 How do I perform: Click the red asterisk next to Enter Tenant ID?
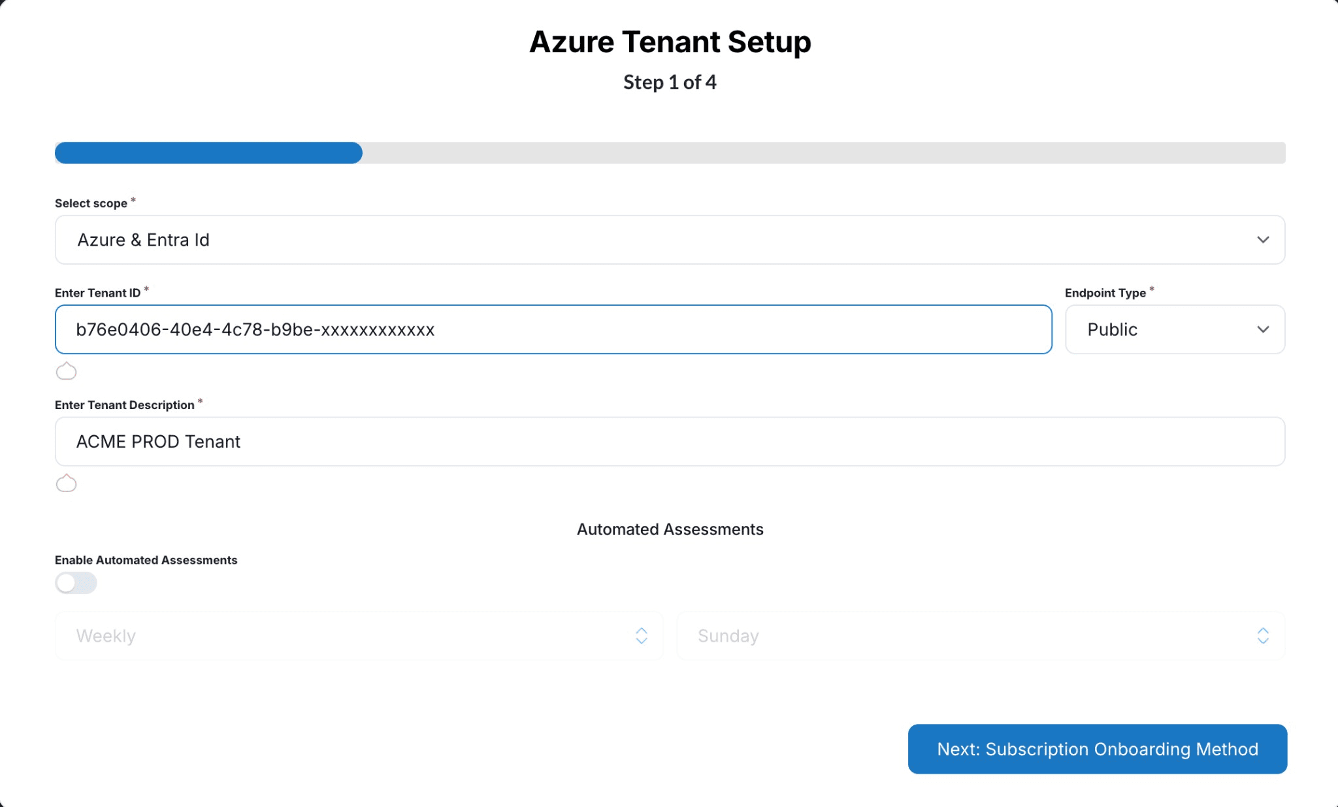tap(148, 288)
